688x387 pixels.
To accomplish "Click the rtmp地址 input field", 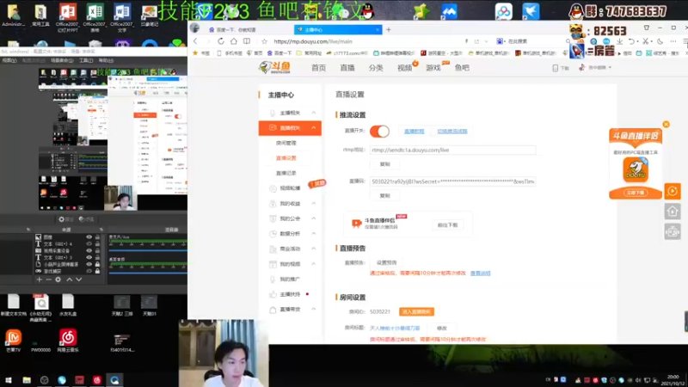I will (452, 150).
